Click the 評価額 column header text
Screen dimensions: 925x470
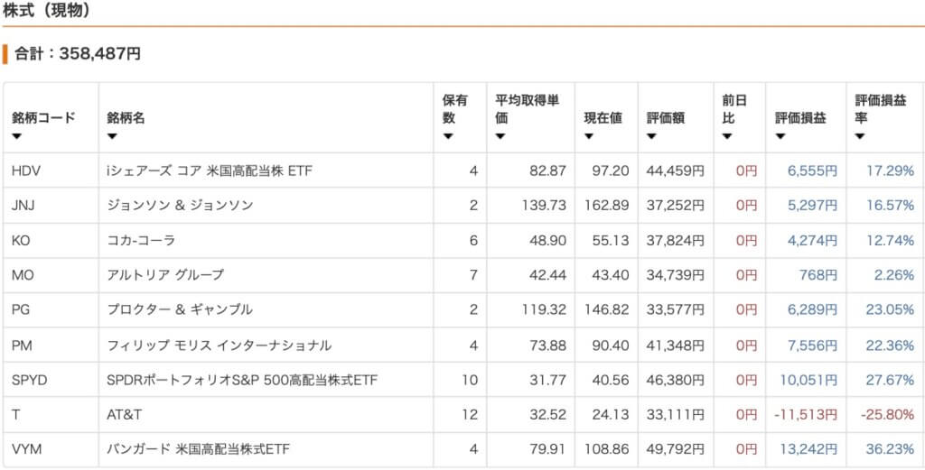(666, 118)
